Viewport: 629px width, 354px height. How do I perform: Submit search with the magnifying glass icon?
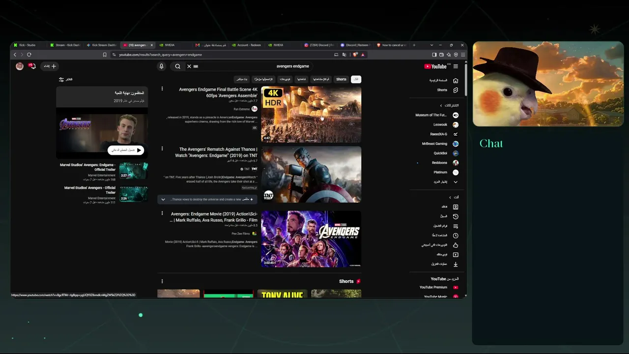(177, 66)
